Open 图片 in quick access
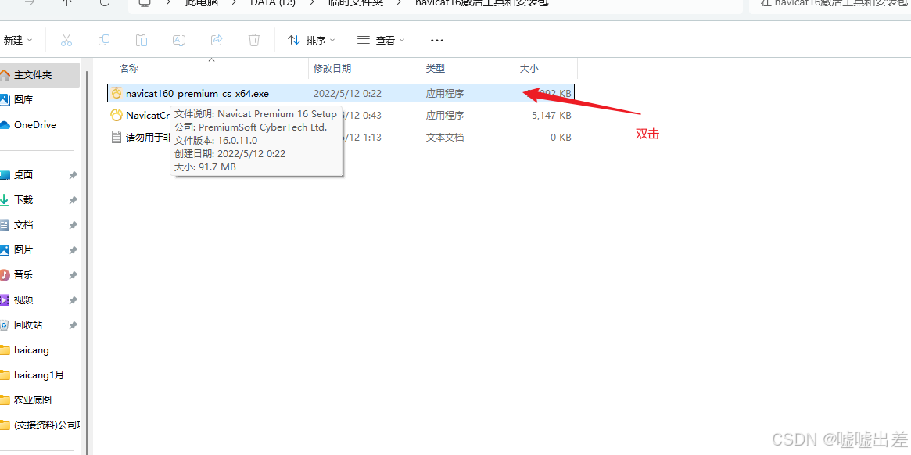Image resolution: width=911 pixels, height=455 pixels. coord(23,250)
